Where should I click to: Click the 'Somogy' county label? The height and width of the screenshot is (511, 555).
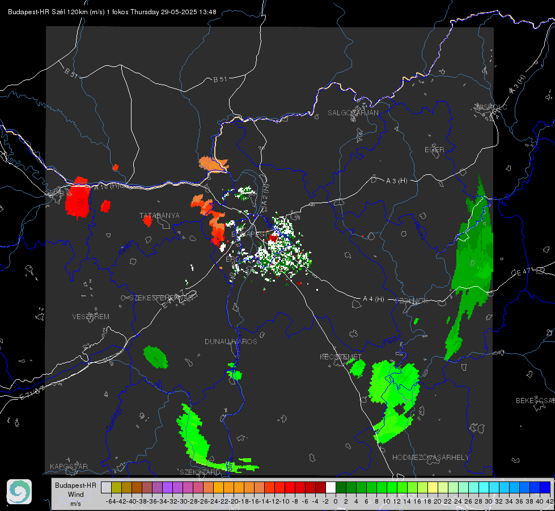coord(113,419)
